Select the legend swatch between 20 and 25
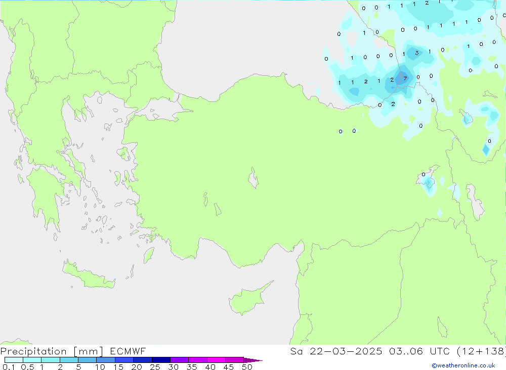This screenshot has width=506, height=370. click(x=143, y=360)
